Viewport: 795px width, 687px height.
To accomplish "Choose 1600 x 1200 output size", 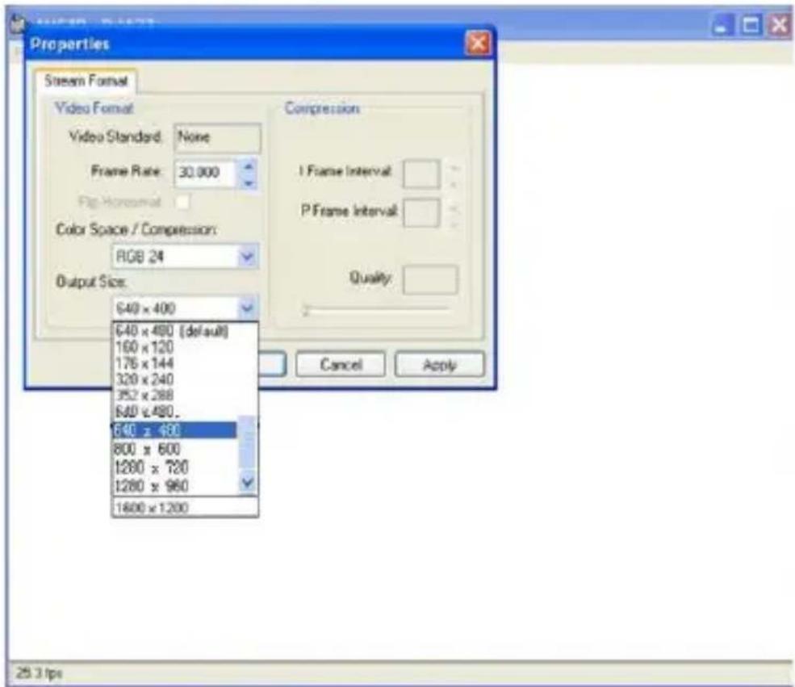I will 185,508.
